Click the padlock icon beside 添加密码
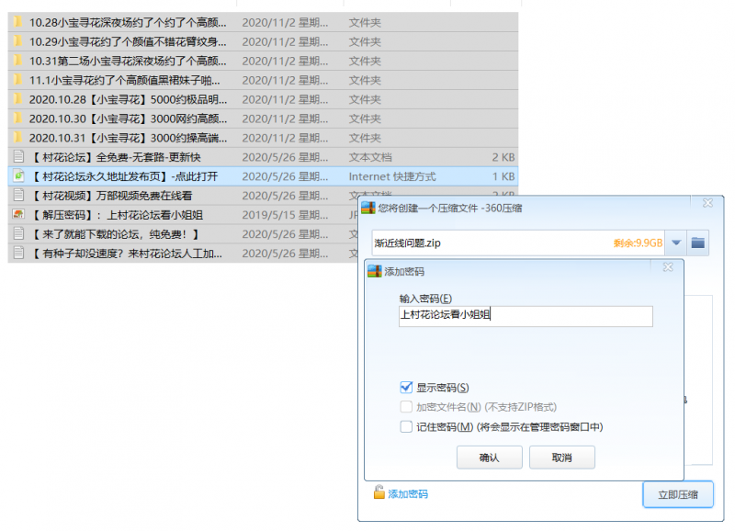The image size is (735, 531). coord(379,493)
